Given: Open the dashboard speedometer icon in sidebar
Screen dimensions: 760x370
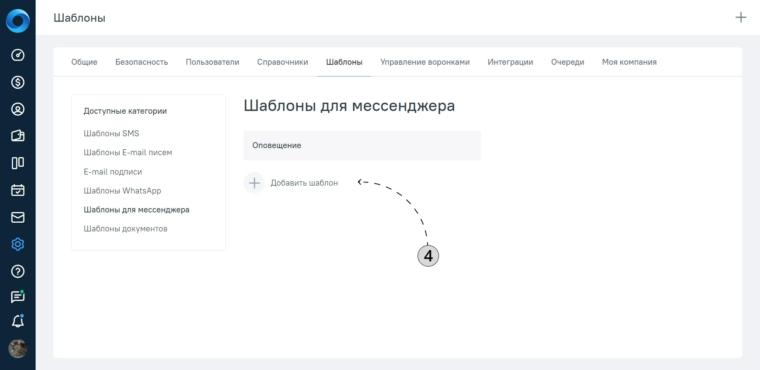Looking at the screenshot, I should [18, 55].
